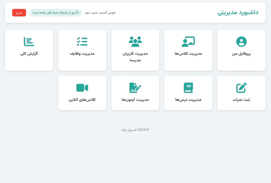Click the lessons management book icon
The width and height of the screenshot is (271, 183).
point(188,88)
